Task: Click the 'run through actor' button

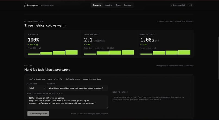Action: coord(38,113)
